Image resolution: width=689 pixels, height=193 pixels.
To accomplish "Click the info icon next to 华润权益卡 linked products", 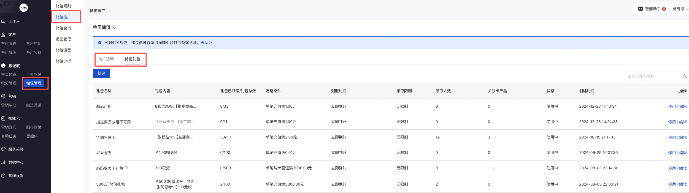I will [494, 137].
